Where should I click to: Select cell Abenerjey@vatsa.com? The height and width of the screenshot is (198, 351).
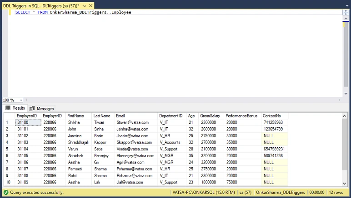(x=136, y=155)
